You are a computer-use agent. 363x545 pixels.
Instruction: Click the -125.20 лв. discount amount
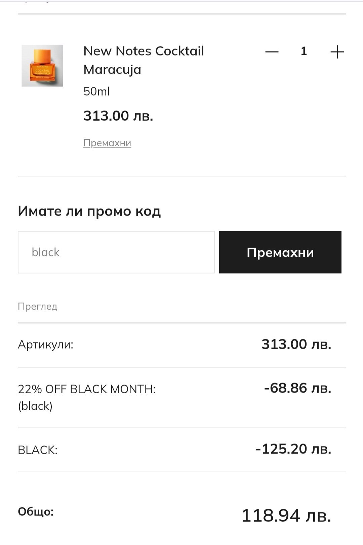(293, 449)
